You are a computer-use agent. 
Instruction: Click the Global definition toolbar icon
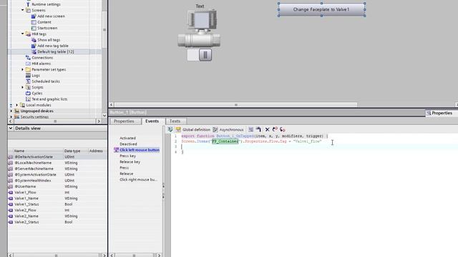point(178,129)
